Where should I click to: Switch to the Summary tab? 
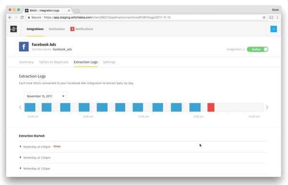26,62
